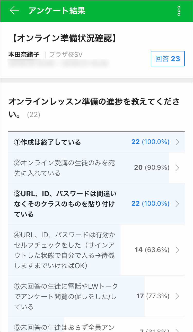
Task: Click the 20 (90.9%) count for option ②
Action: (x=152, y=168)
